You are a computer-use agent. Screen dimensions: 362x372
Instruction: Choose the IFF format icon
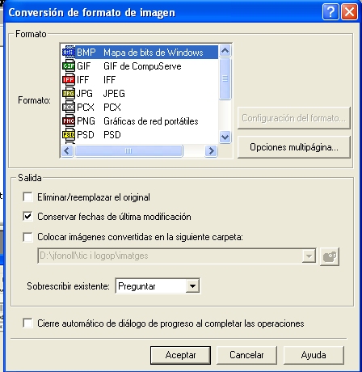[x=69, y=79]
